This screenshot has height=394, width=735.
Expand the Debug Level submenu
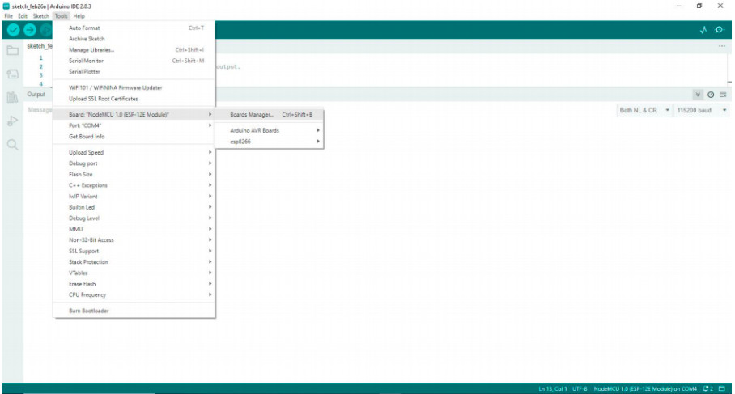134,218
